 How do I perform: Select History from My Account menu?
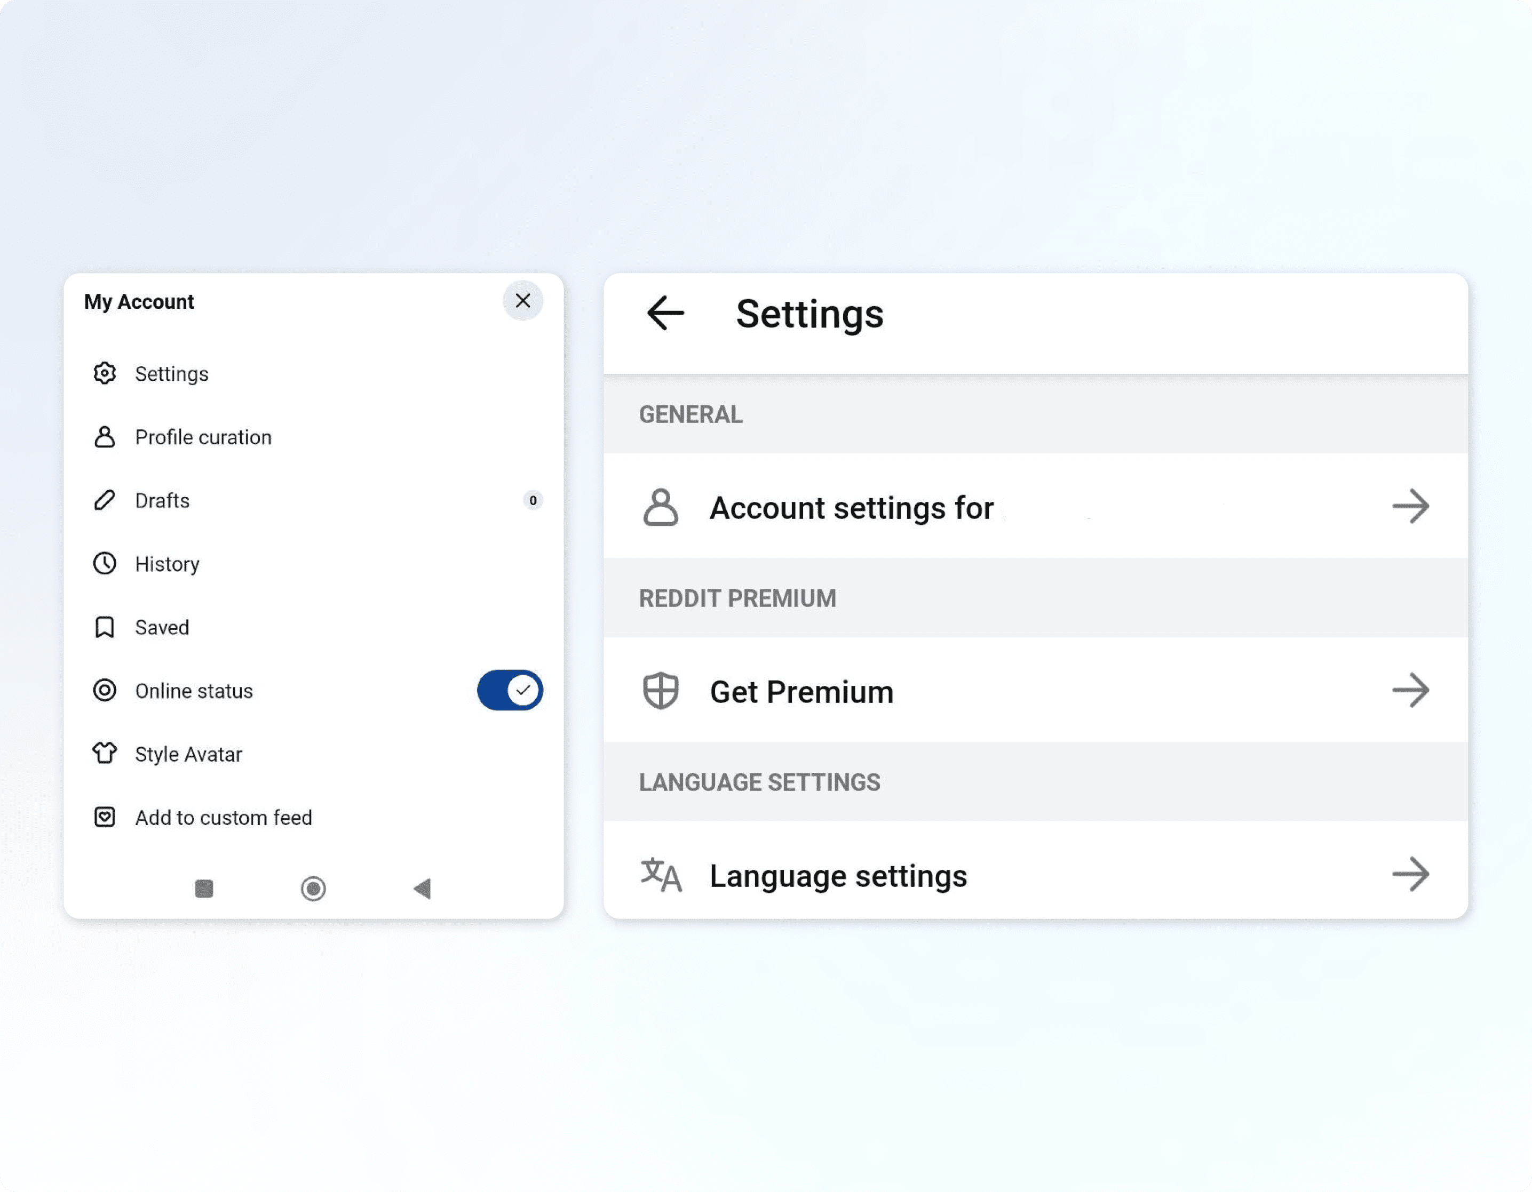coord(167,564)
